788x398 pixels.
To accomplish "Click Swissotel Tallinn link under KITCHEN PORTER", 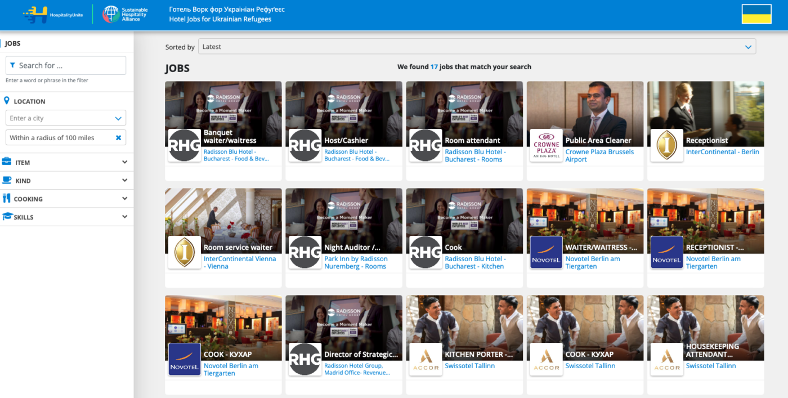I will click(469, 365).
